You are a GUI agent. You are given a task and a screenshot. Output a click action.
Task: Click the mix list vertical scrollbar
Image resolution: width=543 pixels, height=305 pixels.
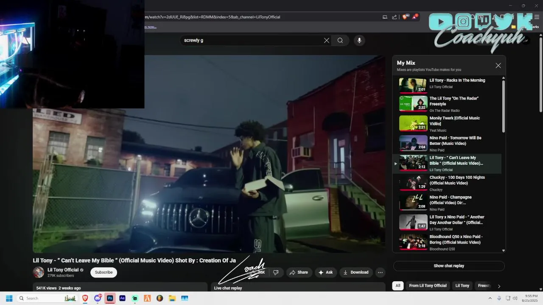504,106
